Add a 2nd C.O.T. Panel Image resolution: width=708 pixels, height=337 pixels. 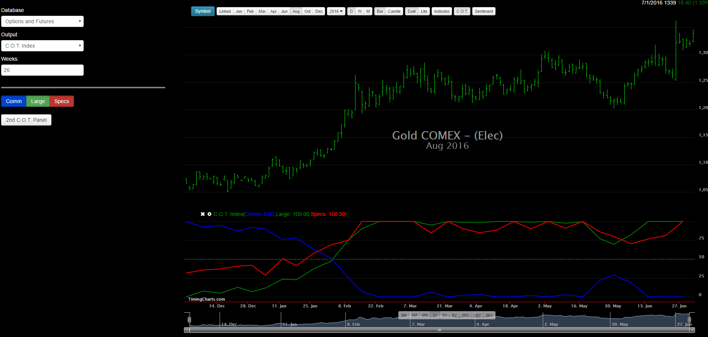(26, 120)
